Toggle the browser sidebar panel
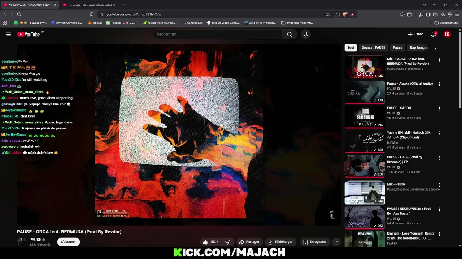 coord(428,14)
